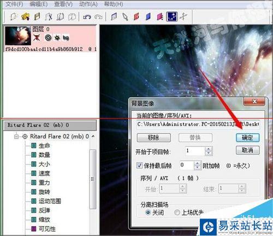Click the Open file folder icon

pyautogui.click(x=26, y=17)
